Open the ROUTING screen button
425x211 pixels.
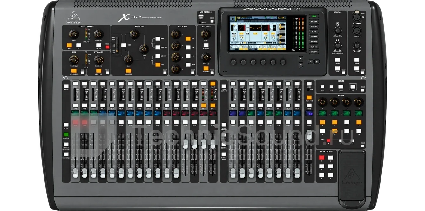pyautogui.click(x=314, y=26)
